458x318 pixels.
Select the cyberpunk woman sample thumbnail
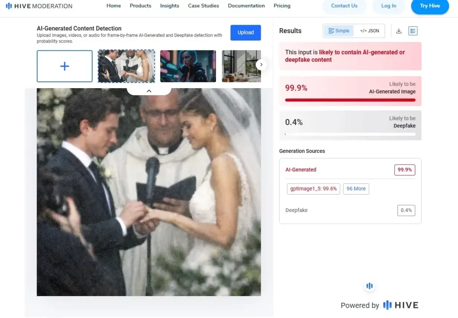188,66
